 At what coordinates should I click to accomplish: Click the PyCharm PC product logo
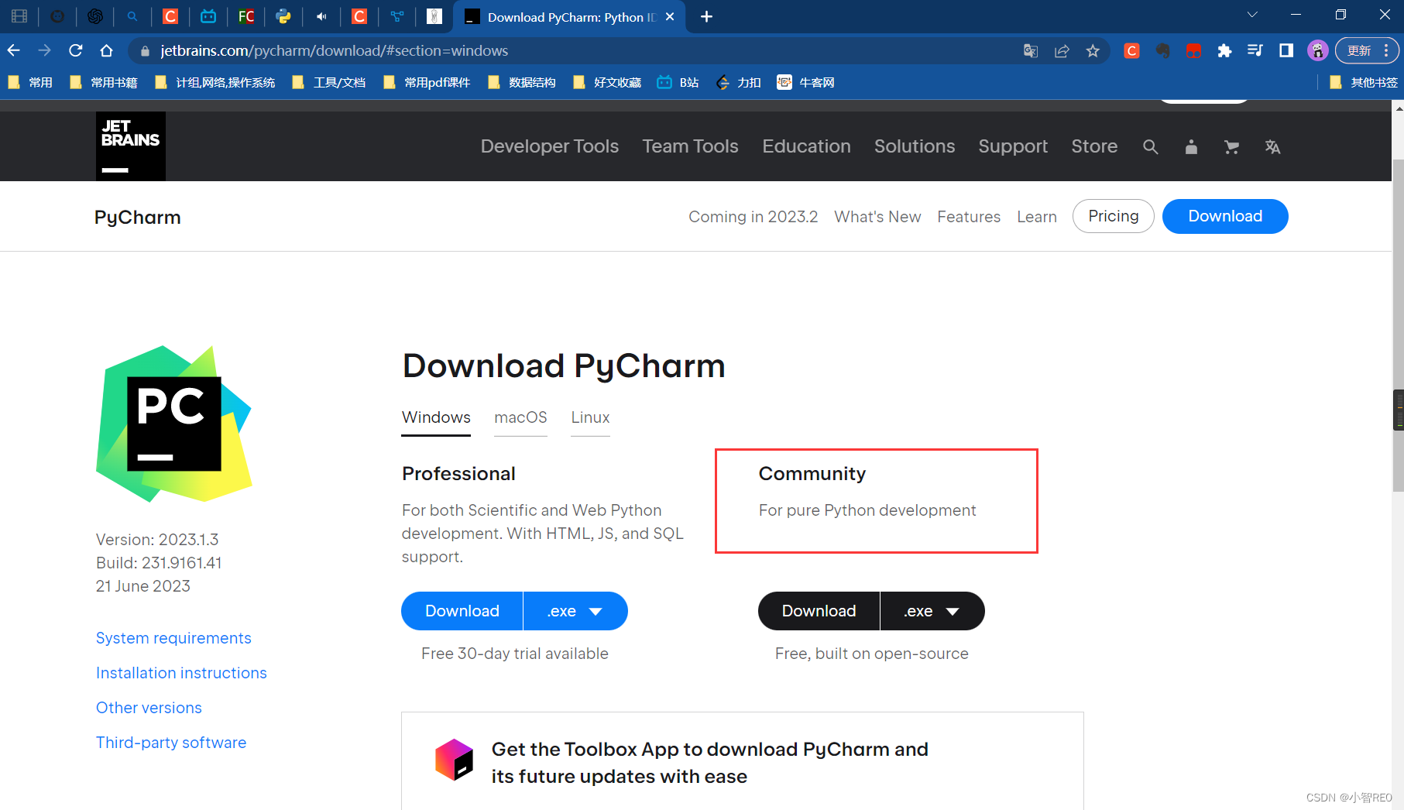pyautogui.click(x=173, y=424)
